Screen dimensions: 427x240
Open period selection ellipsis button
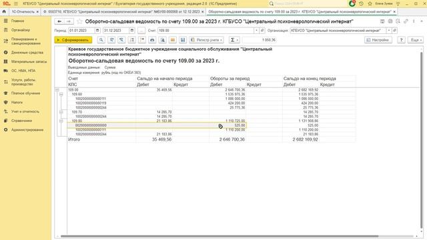tap(141, 31)
